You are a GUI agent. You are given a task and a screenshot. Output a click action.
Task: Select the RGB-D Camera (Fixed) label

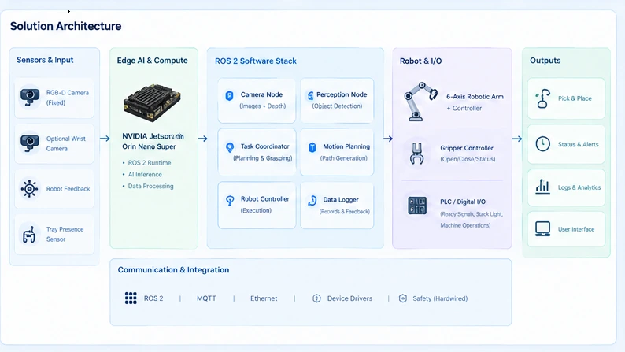(68, 98)
